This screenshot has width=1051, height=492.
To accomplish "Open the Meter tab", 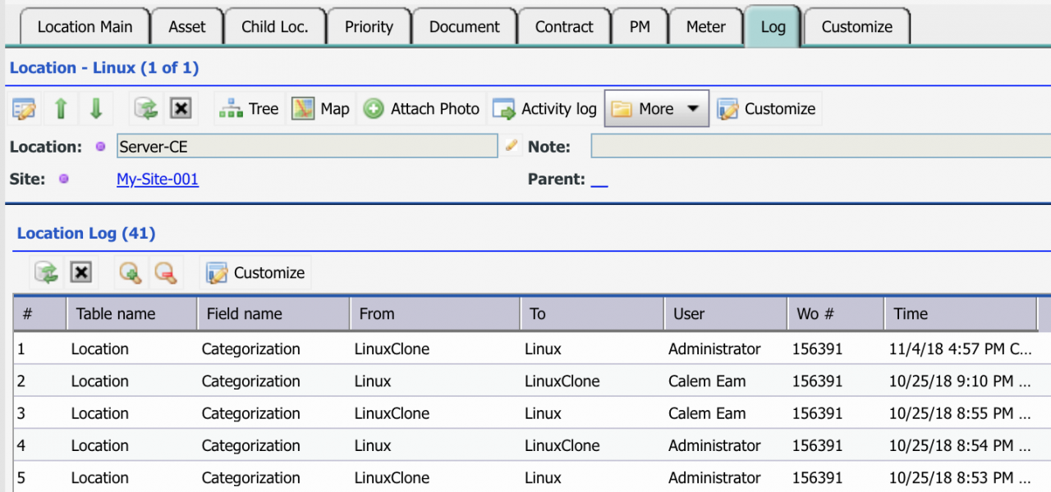I will (x=705, y=27).
